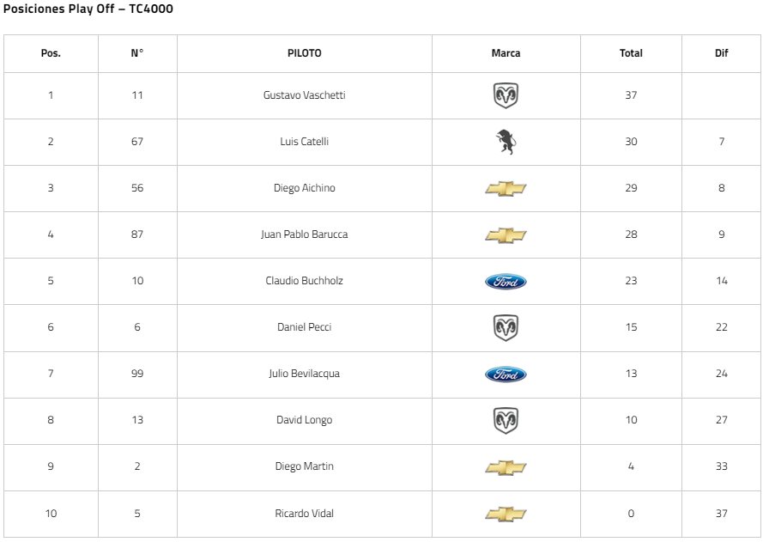
Task: Click the Dodge Ram logo beside Daniel Pecci
Action: 506,328
